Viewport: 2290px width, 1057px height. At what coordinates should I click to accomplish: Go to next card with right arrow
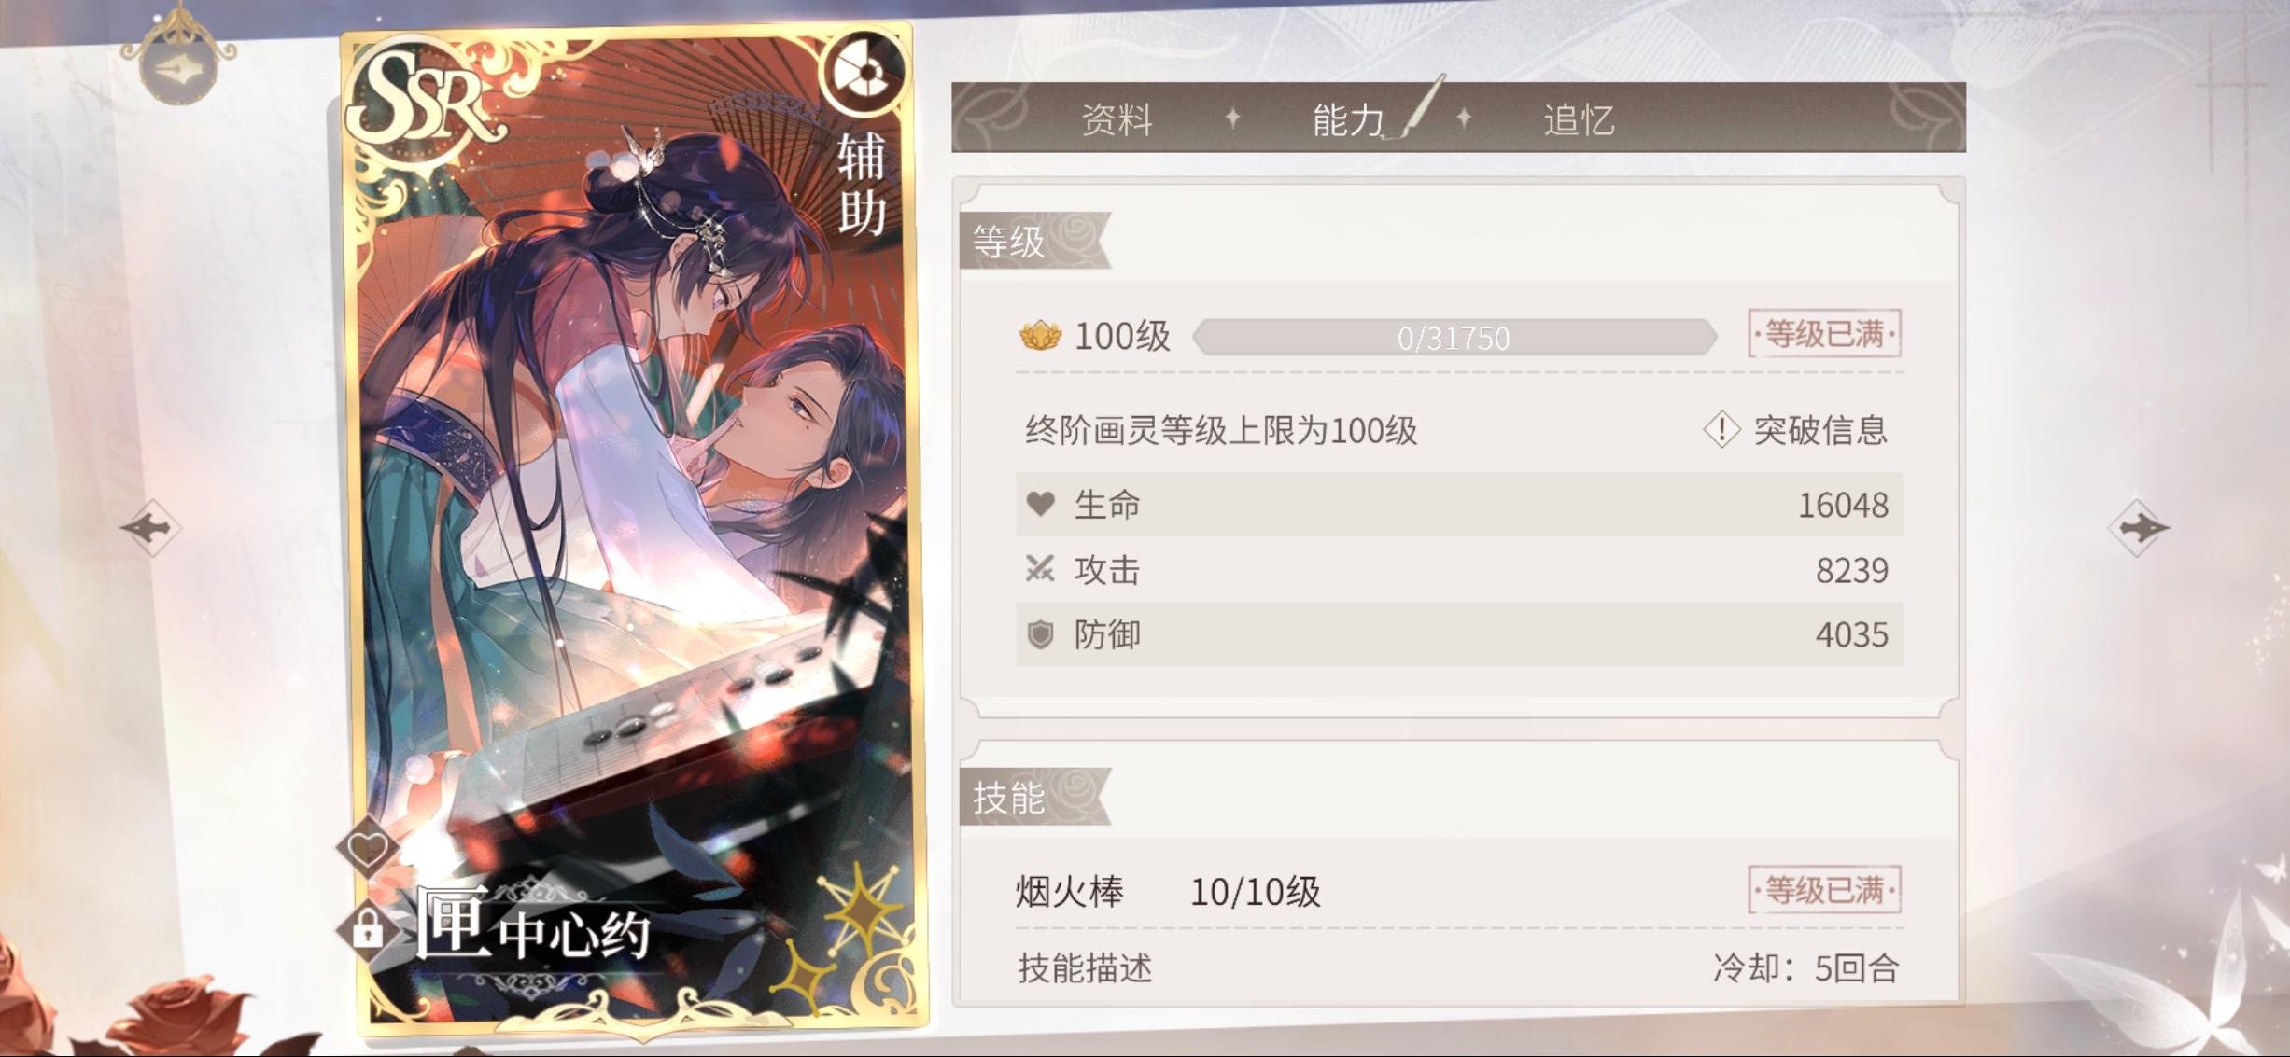pyautogui.click(x=2139, y=527)
